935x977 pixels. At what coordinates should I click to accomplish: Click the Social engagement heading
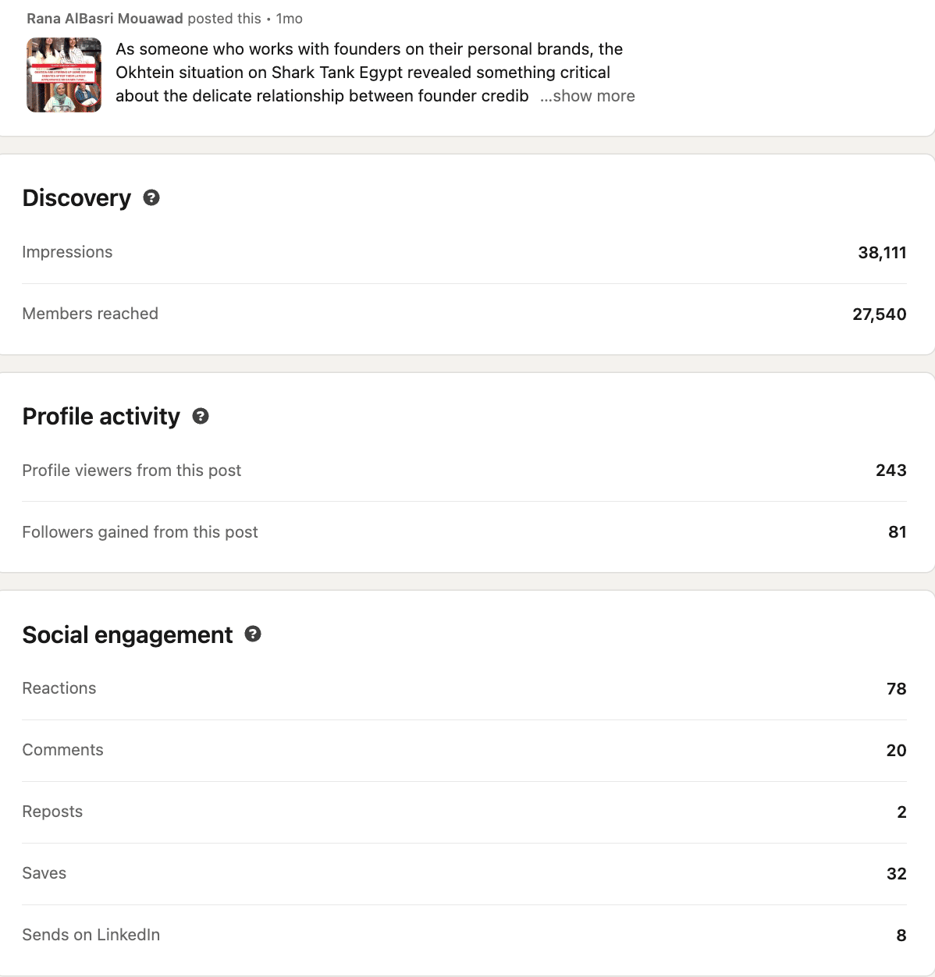click(127, 635)
